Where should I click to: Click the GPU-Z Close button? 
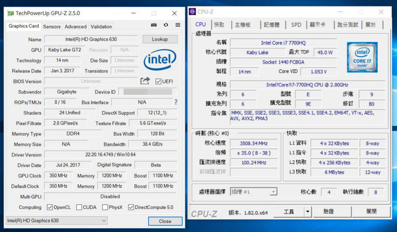click(165, 221)
